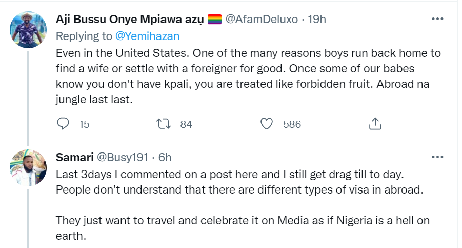Click the retweet count 84
This screenshot has height=248, width=462.
coord(186,124)
